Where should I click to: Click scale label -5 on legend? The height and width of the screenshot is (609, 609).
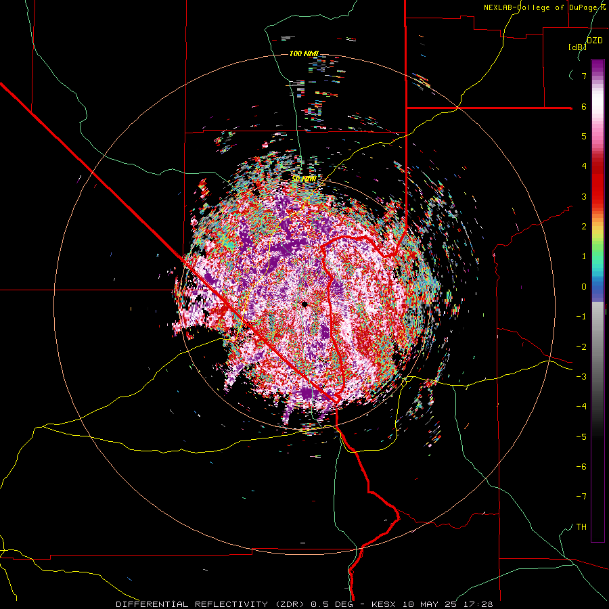[581, 437]
